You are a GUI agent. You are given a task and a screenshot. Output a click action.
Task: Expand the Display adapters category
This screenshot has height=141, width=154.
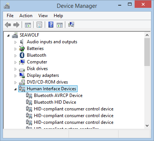pyautogui.click(x=15, y=76)
